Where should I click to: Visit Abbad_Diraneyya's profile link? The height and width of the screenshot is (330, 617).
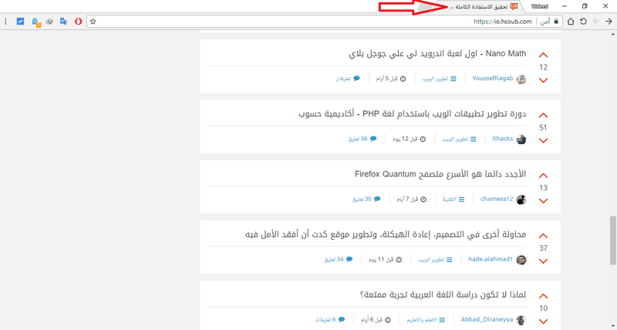click(487, 319)
